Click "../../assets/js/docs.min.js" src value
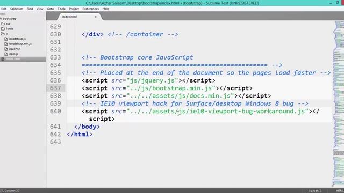344x193 pixels. pyautogui.click(x=180, y=95)
